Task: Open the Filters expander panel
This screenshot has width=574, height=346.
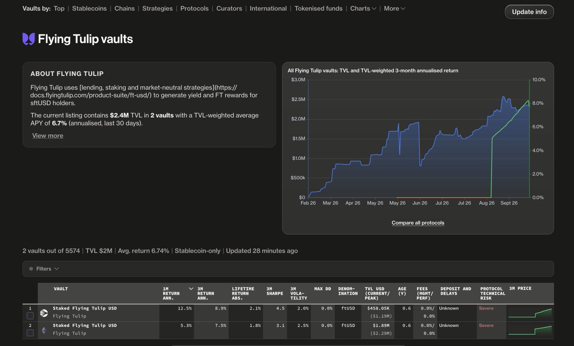Action: click(288, 269)
